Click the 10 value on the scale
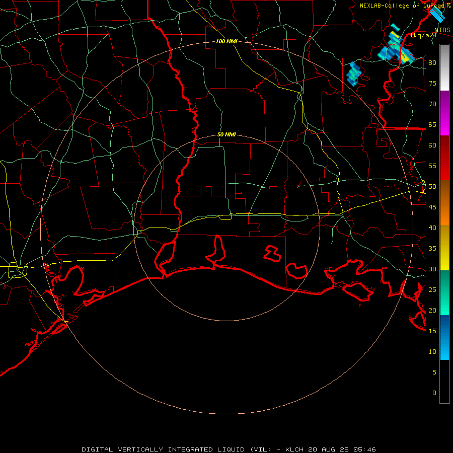This screenshot has height=453, width=453. tap(432, 352)
